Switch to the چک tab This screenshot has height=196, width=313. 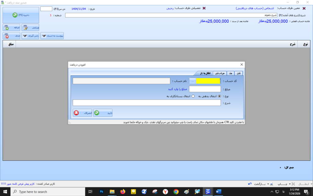pos(231,73)
